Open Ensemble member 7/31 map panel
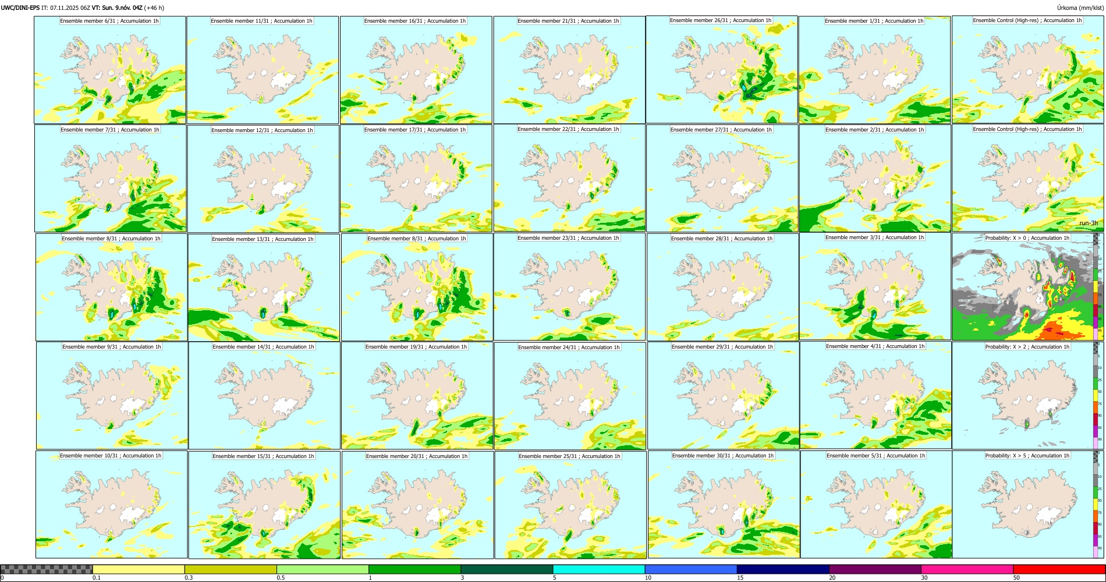The height and width of the screenshot is (582, 1106). pos(111,179)
